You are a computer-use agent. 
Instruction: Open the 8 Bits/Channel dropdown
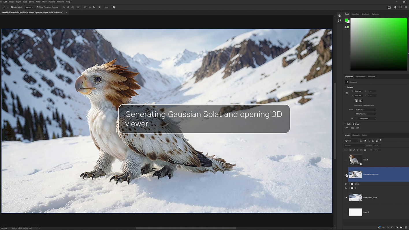coord(365,114)
